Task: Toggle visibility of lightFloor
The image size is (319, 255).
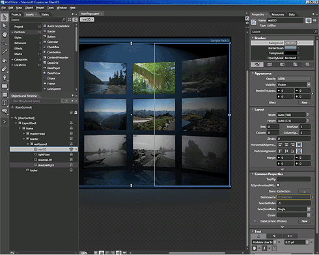Action: (71, 155)
